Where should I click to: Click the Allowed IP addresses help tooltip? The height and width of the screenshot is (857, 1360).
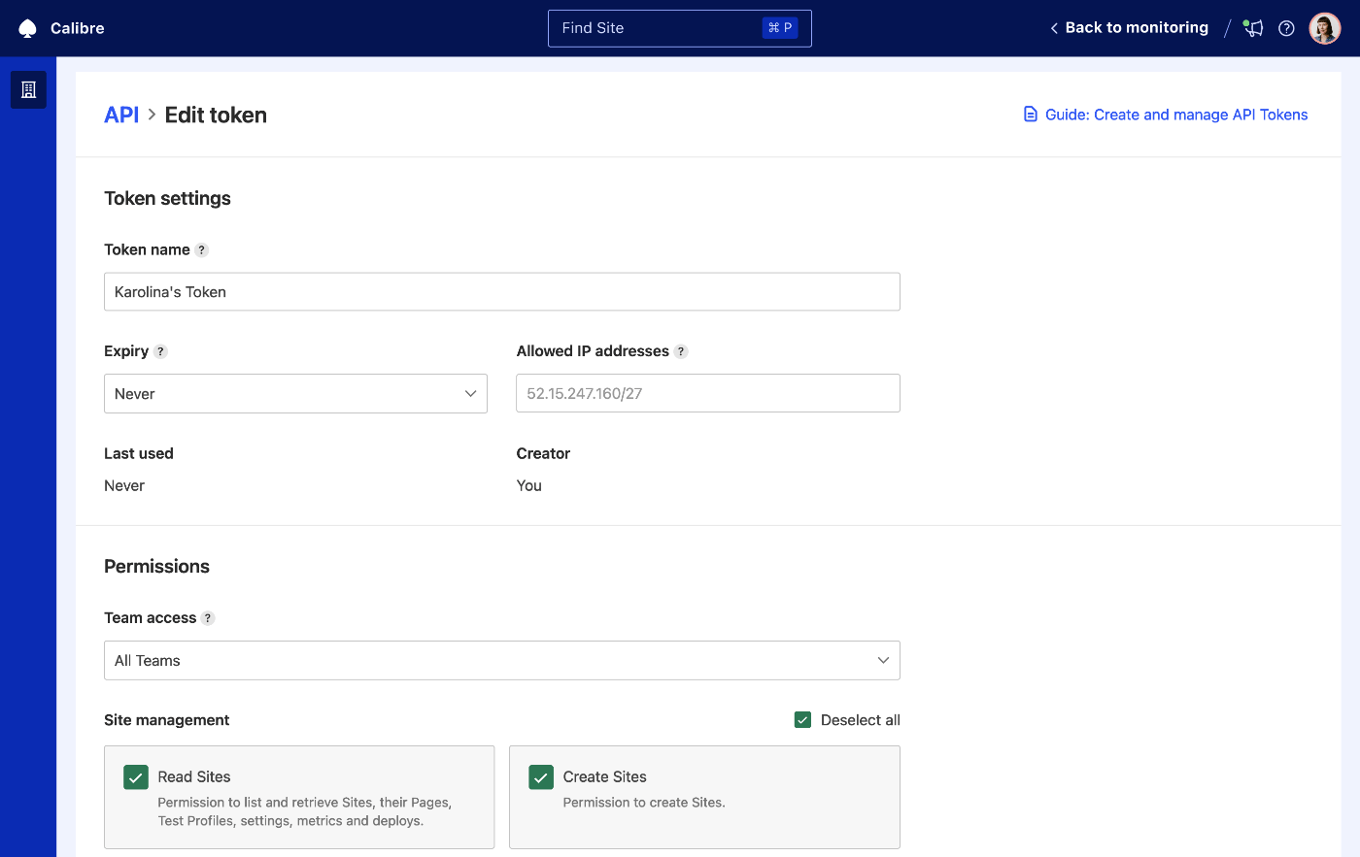(680, 351)
